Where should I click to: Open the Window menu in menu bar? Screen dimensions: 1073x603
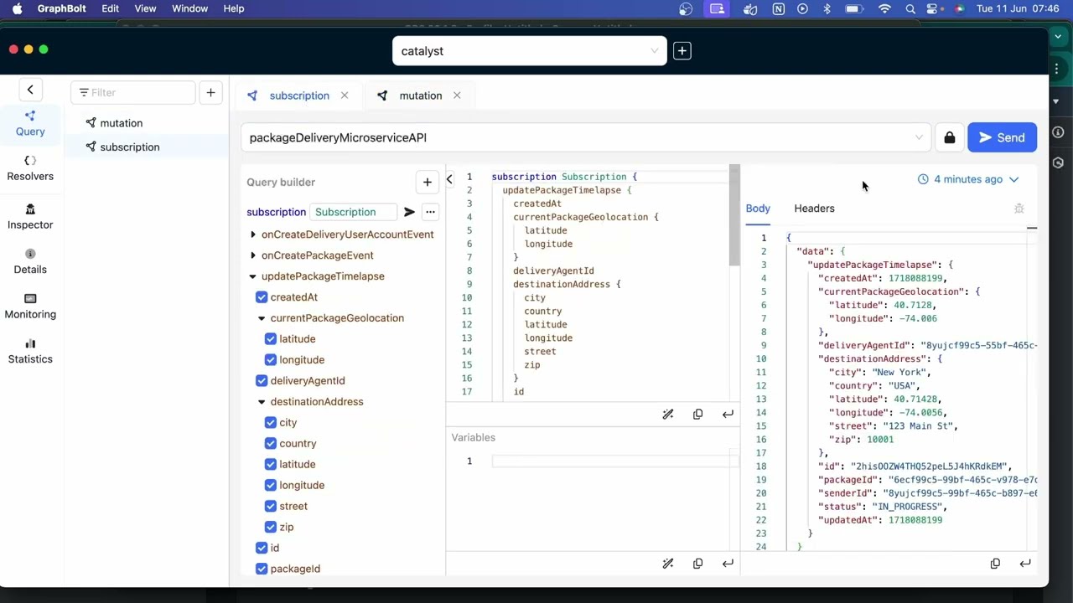click(x=189, y=8)
